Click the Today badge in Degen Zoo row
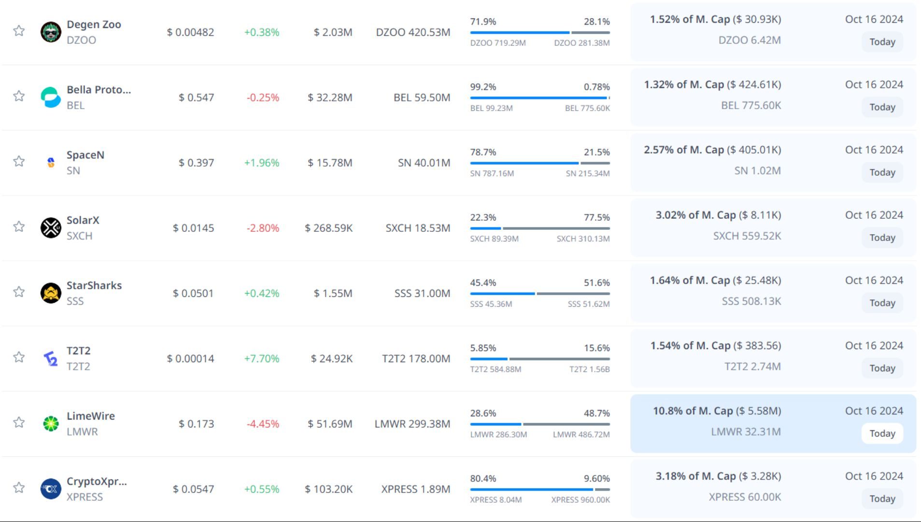Viewport: 921px width, 522px height. coord(882,42)
